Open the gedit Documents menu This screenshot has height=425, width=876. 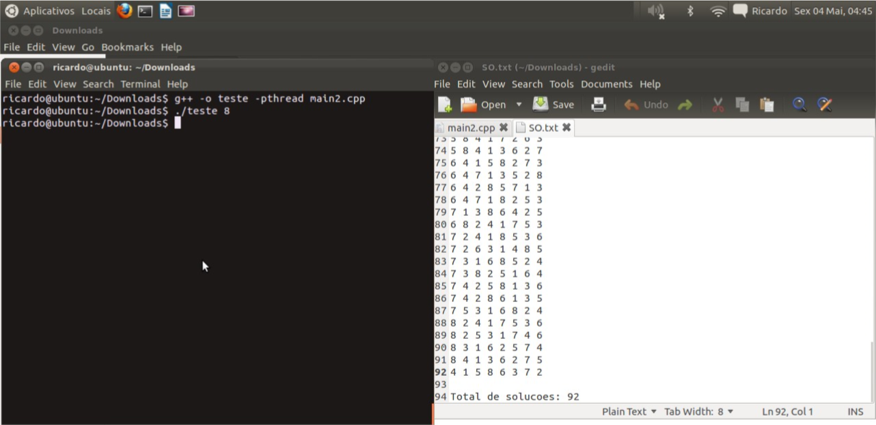pyautogui.click(x=606, y=84)
